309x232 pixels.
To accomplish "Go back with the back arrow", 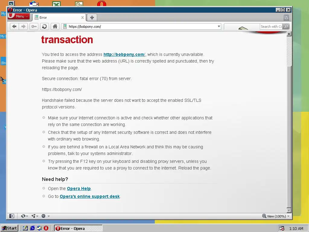I will [x=14, y=27].
